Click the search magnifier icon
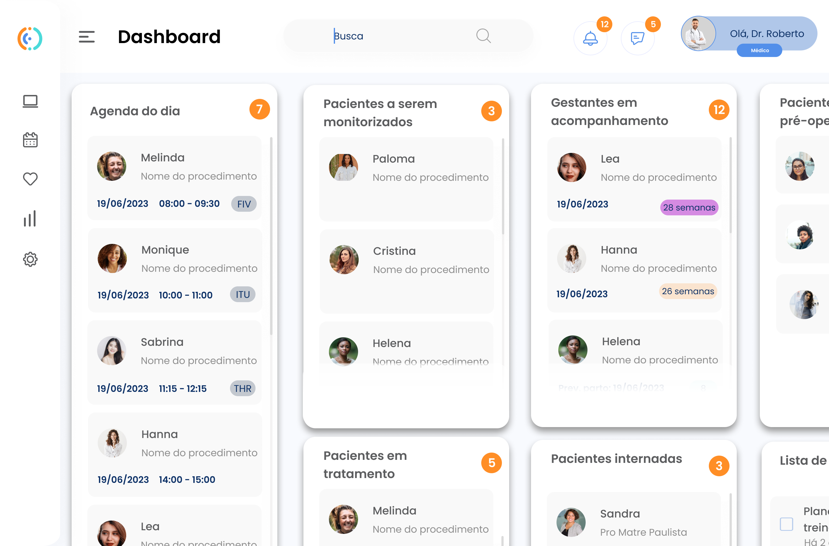This screenshot has height=546, width=829. (x=483, y=35)
